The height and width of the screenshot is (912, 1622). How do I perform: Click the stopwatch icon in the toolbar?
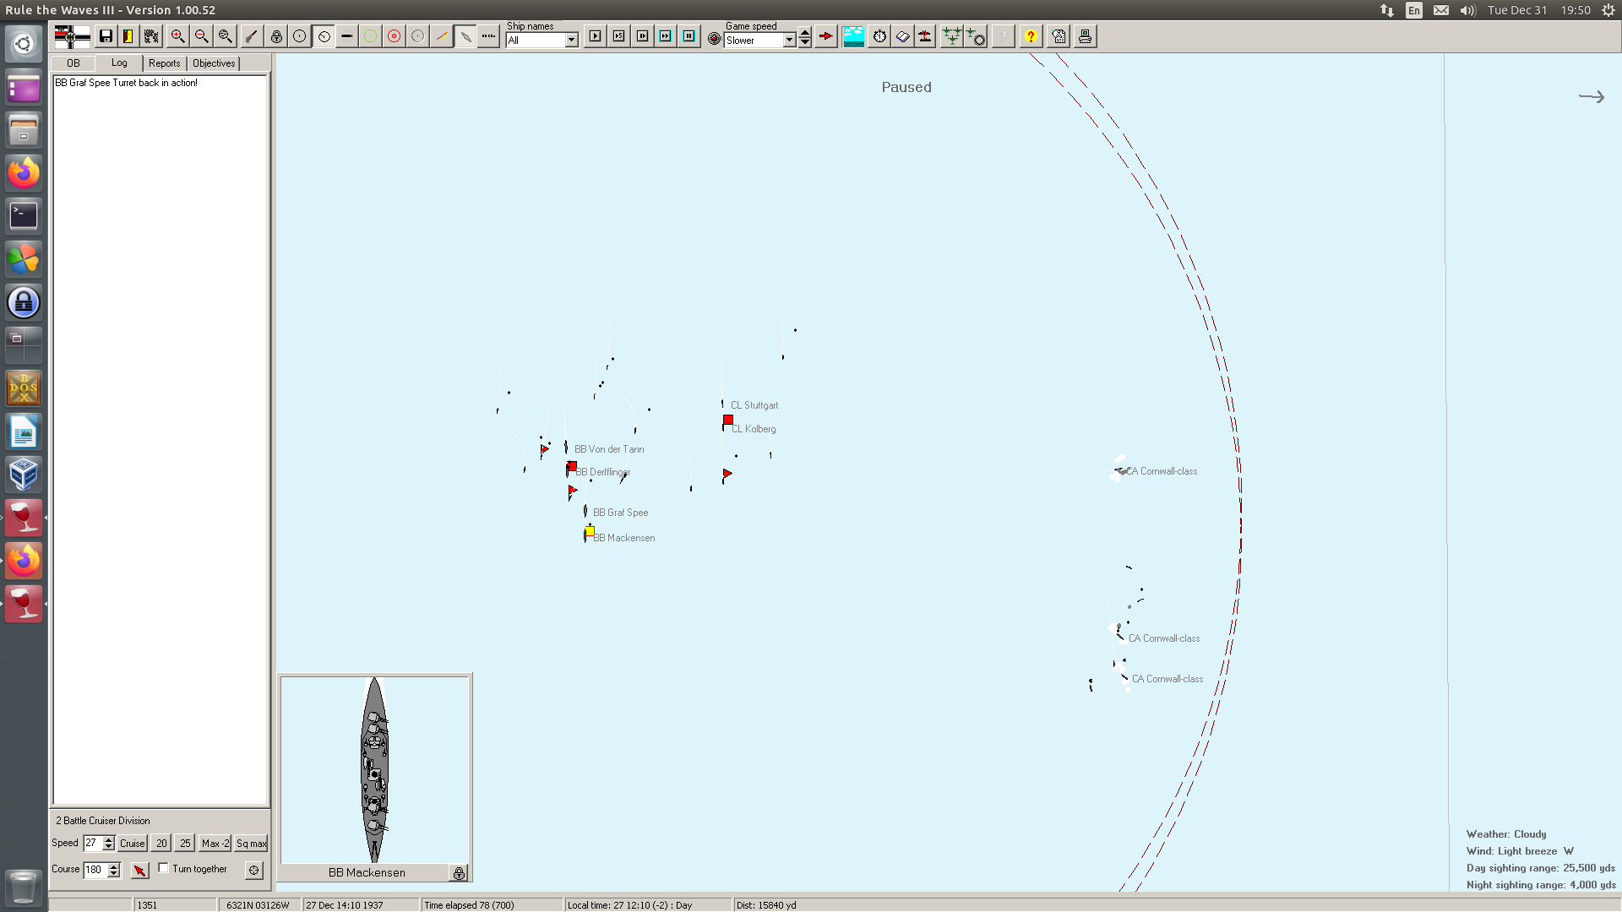click(x=879, y=36)
